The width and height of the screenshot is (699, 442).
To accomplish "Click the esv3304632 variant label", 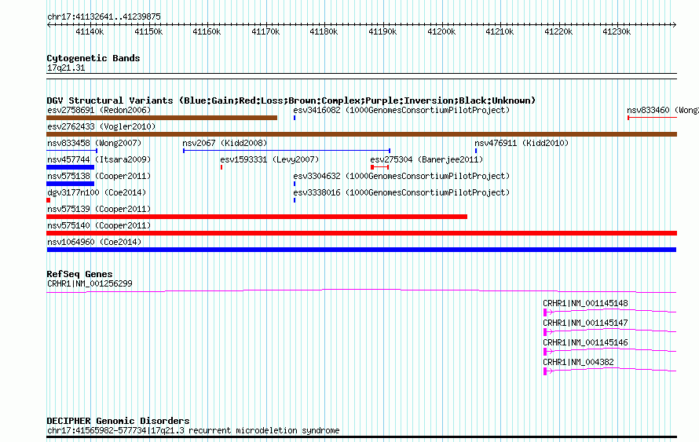I will [401, 176].
